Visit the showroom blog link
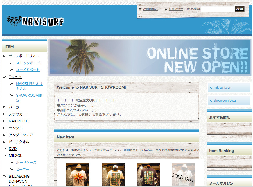 (225, 101)
